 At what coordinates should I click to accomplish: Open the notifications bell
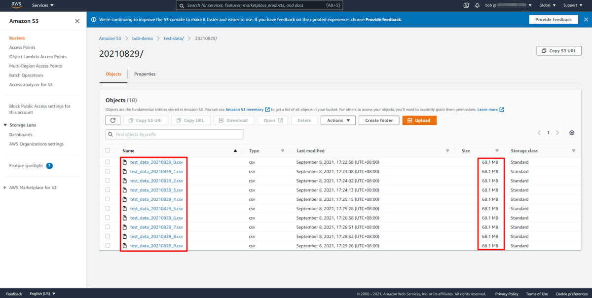[x=477, y=5]
